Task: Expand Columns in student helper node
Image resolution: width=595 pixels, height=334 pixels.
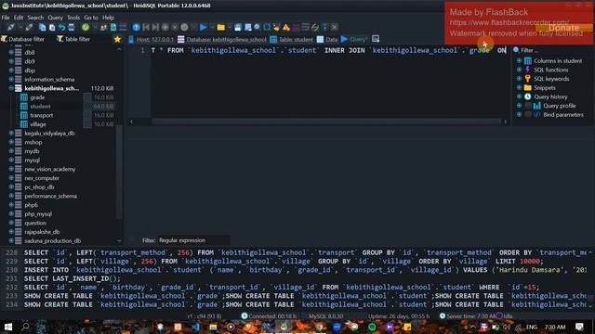Action: pyautogui.click(x=519, y=60)
